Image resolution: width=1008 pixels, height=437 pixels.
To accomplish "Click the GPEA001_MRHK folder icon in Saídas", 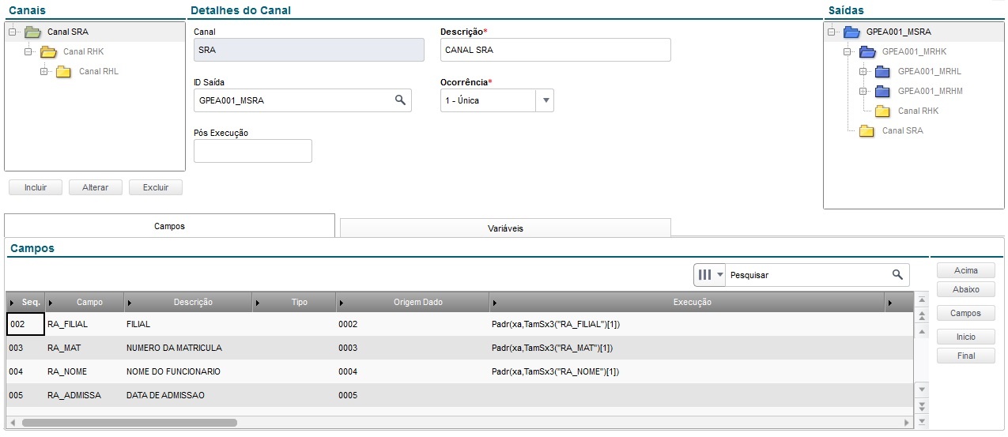I will tap(866, 52).
